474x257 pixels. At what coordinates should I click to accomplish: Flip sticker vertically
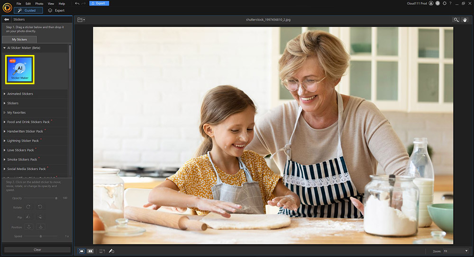40,217
